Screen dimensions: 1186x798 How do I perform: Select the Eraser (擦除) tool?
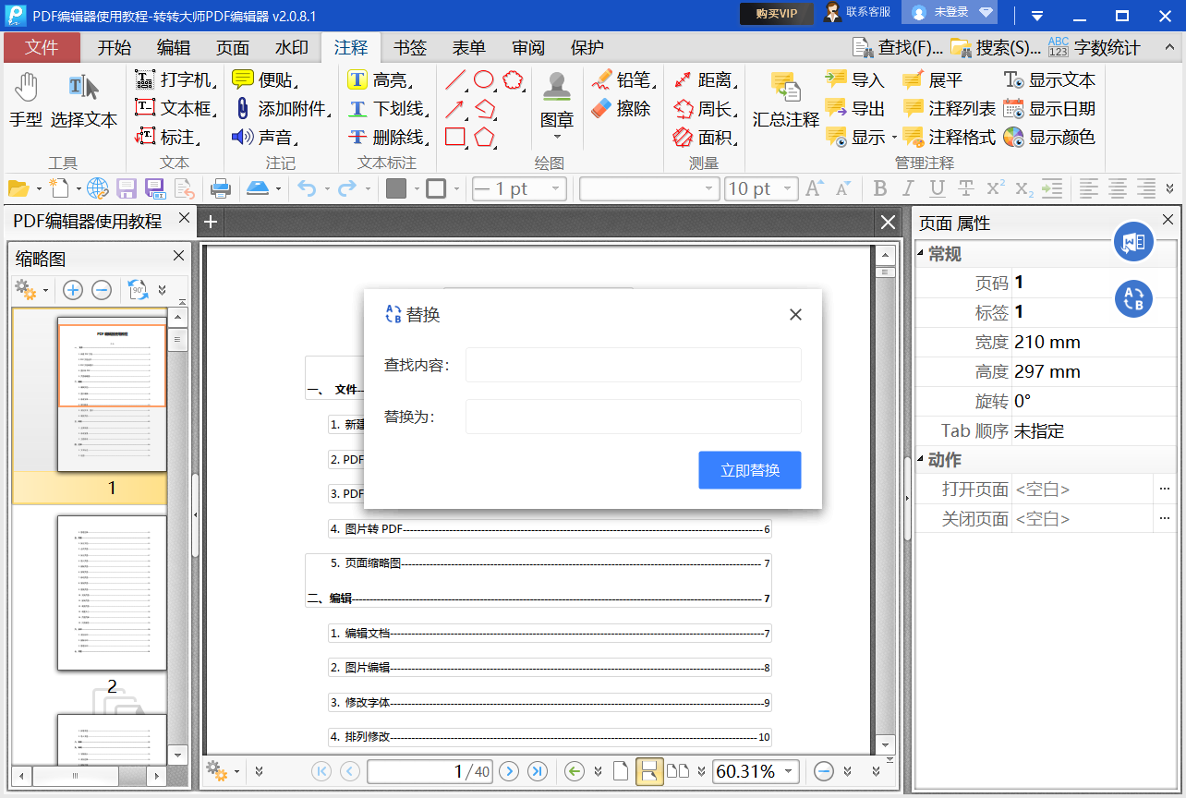pos(623,109)
